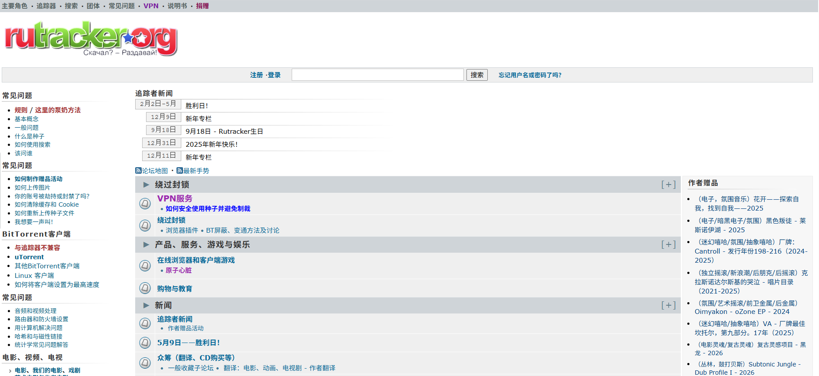
Task: Click the RSS icon beside 论坛地图
Action: [138, 171]
